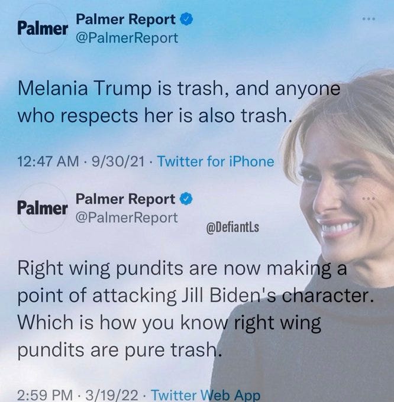The height and width of the screenshot is (402, 394).
Task: Click the Twitter for iPhone source link
Action: pos(215,161)
